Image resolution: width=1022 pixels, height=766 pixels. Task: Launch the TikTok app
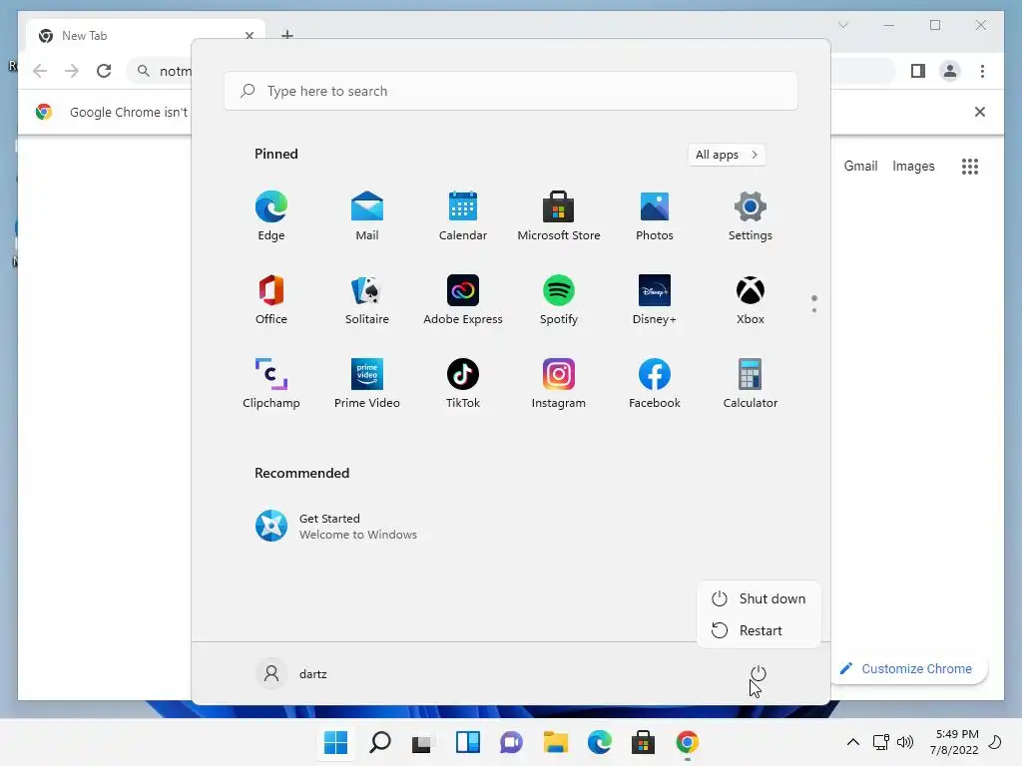(x=463, y=384)
